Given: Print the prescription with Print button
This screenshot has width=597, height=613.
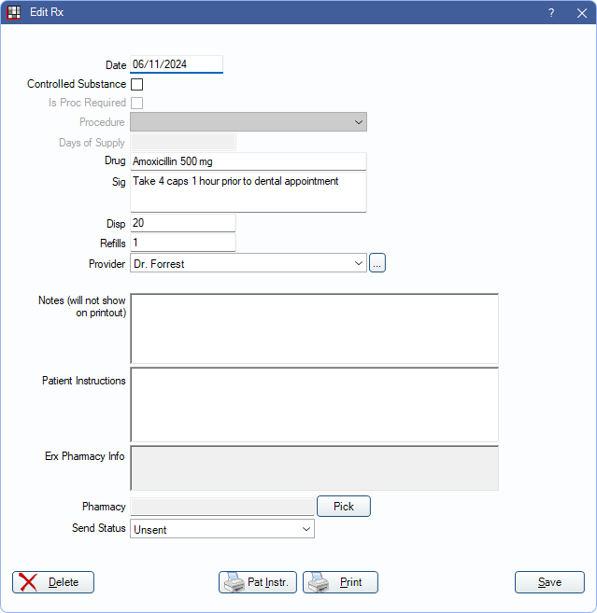Looking at the screenshot, I should [339, 582].
